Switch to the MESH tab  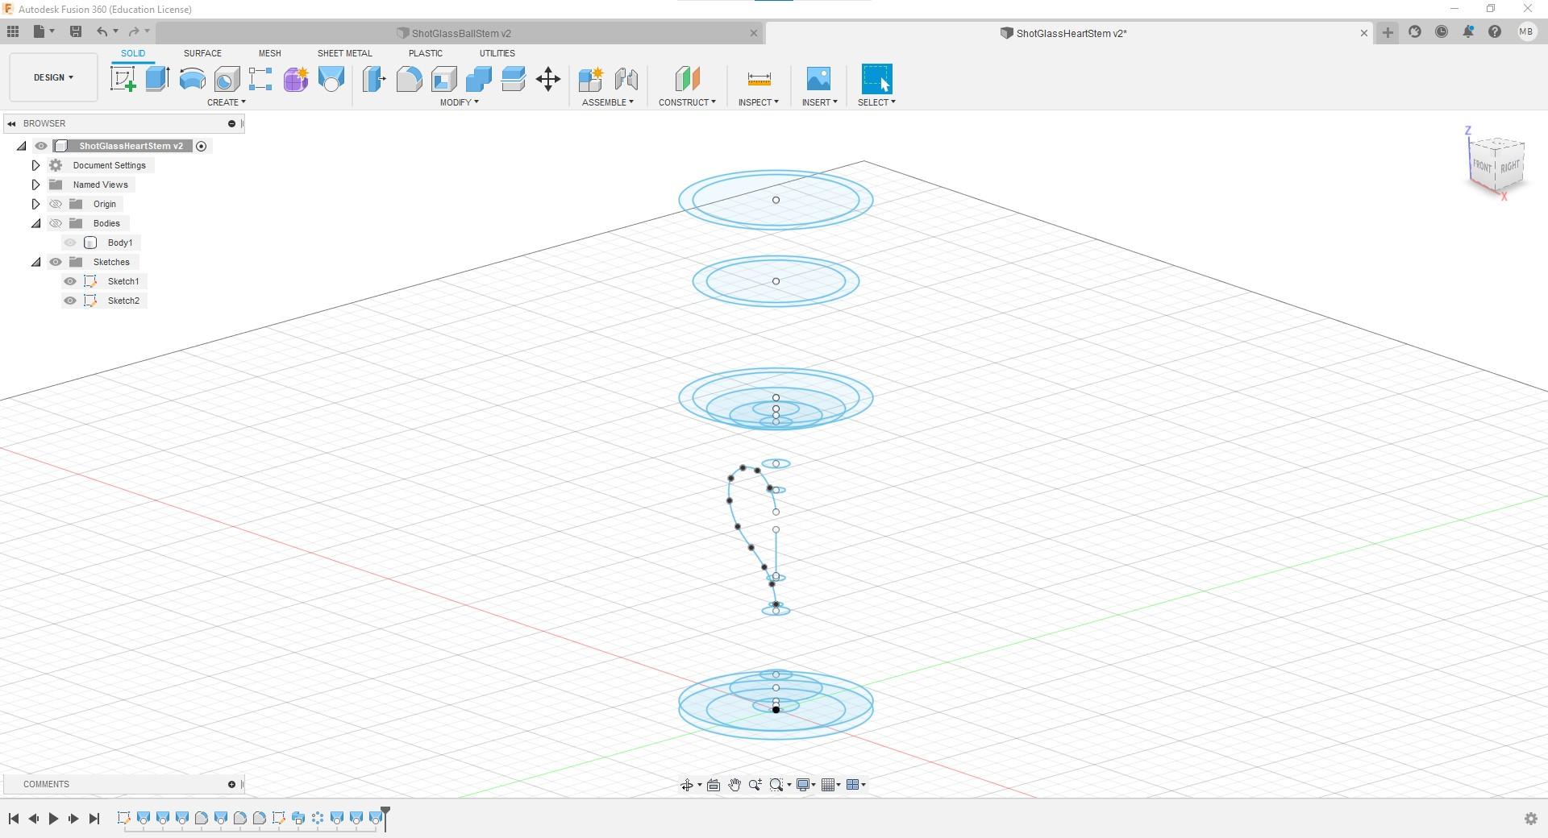pyautogui.click(x=270, y=53)
